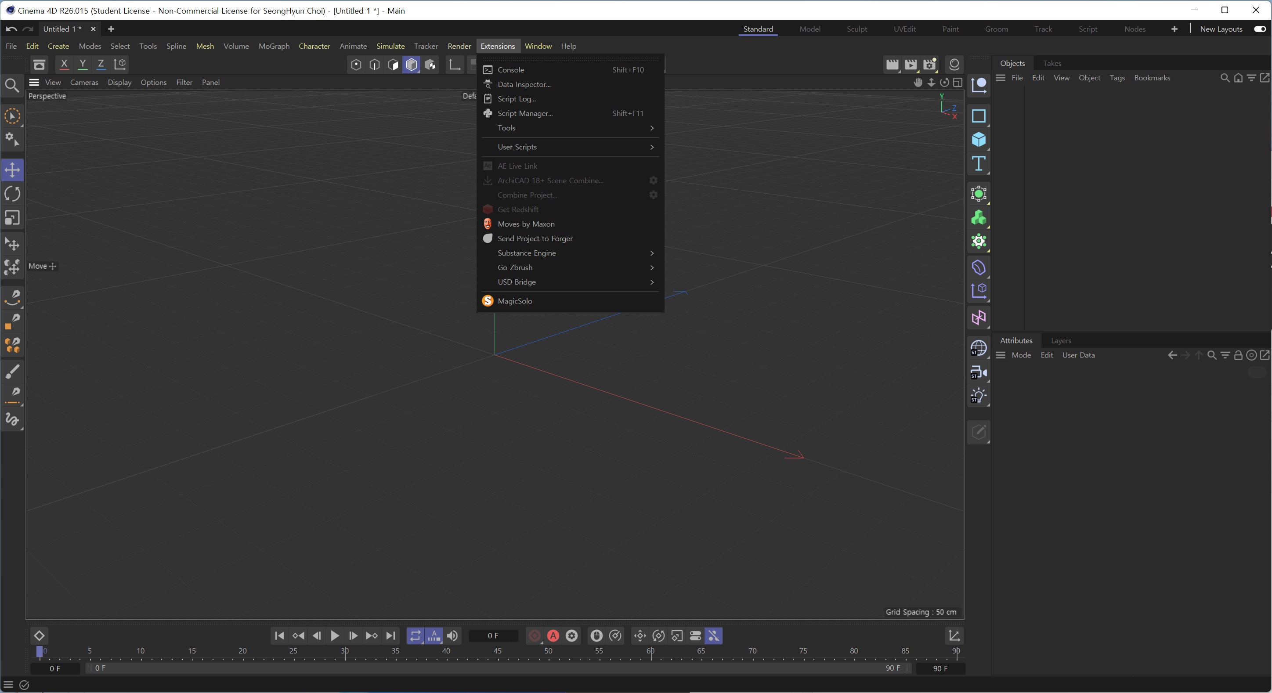Open the Camera object icon
The width and height of the screenshot is (1272, 693).
979,373
